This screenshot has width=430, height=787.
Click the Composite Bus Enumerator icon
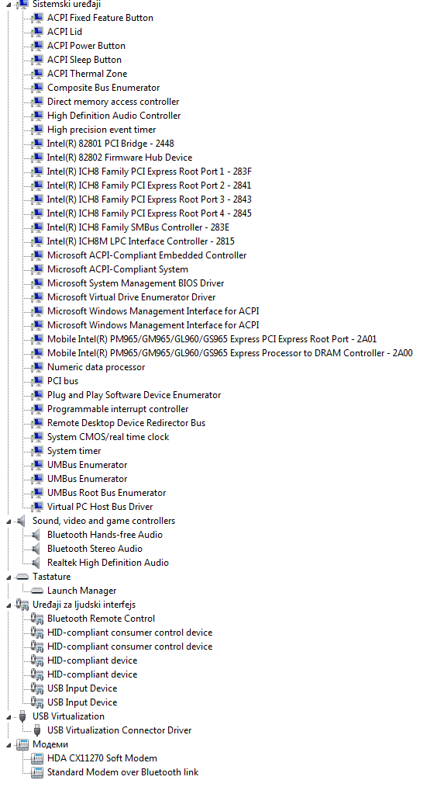[37, 88]
